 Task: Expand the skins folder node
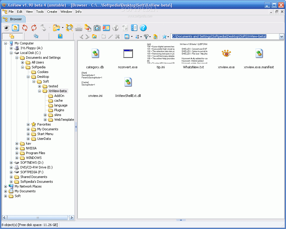pos(45,115)
